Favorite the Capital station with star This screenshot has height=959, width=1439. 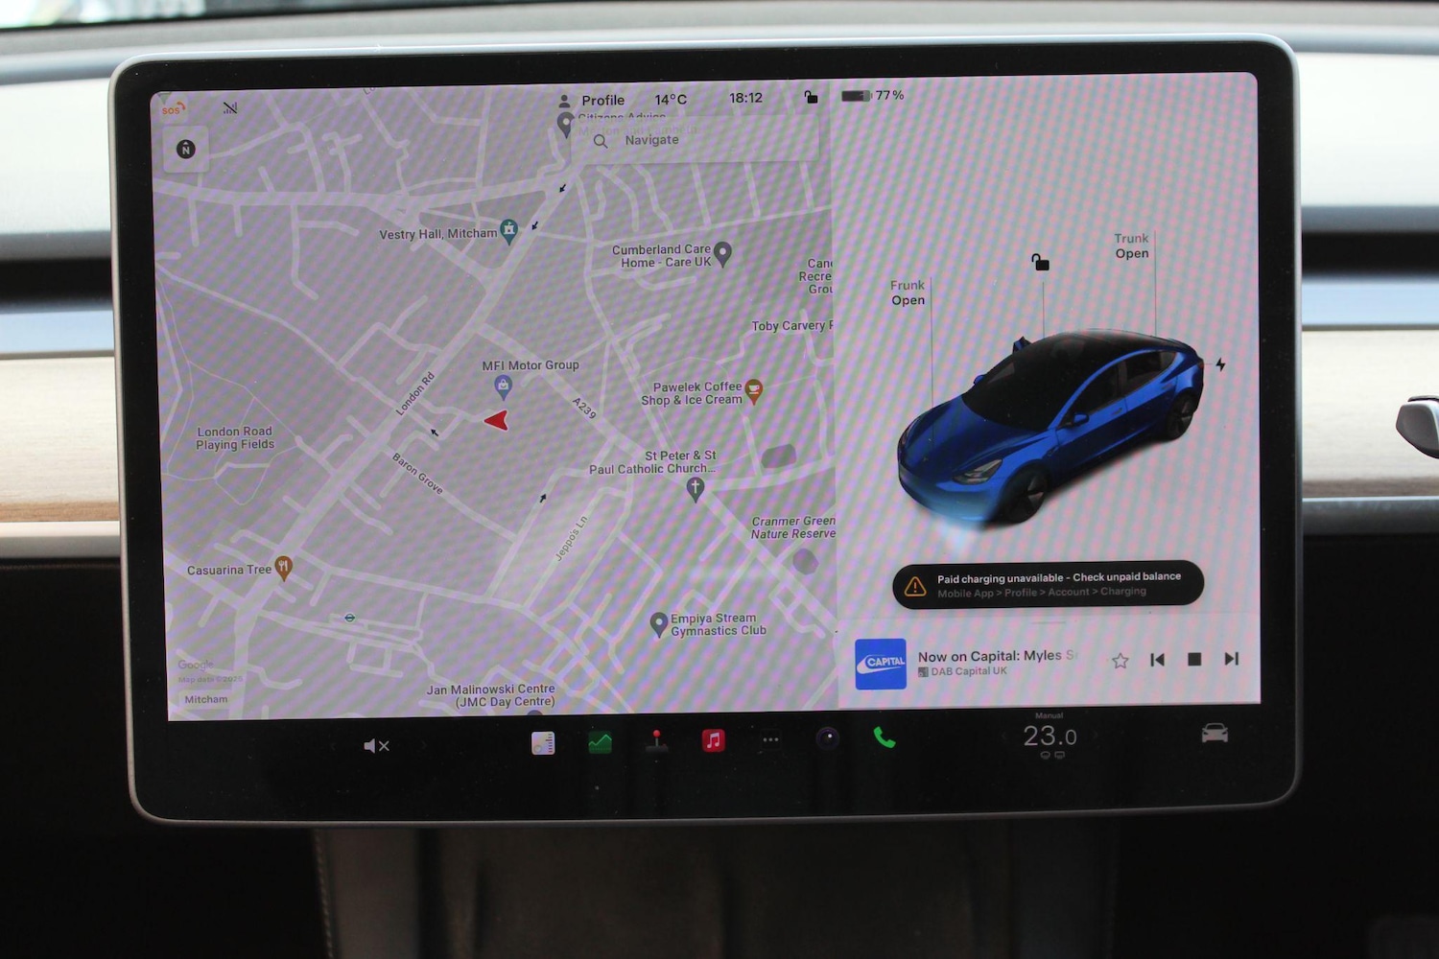coord(1120,660)
